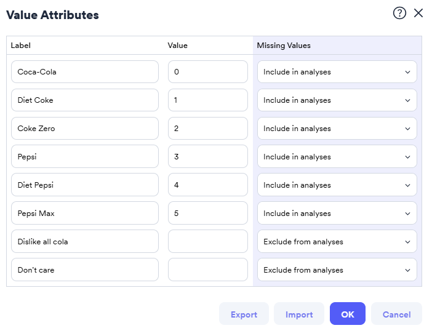Open Missing Values dropdown for Pepsi

(x=337, y=157)
